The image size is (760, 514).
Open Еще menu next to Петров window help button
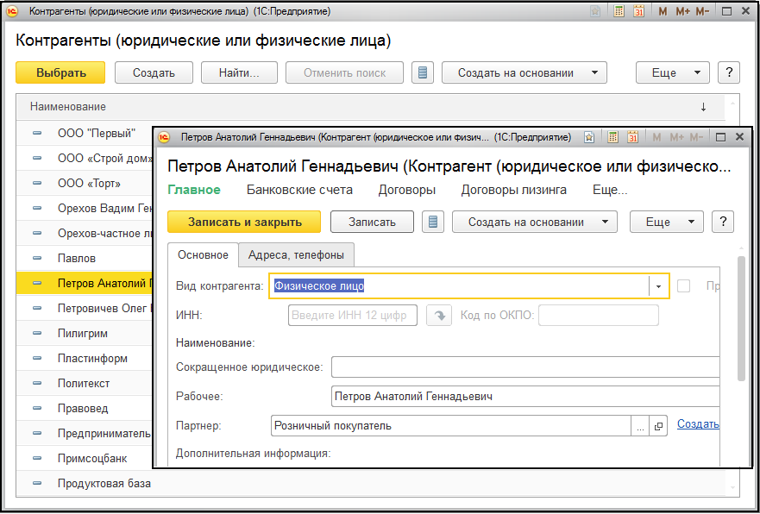click(667, 222)
